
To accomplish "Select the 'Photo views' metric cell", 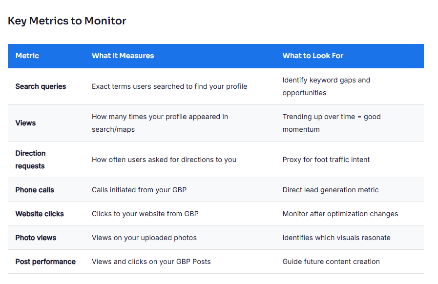I will tap(36, 238).
